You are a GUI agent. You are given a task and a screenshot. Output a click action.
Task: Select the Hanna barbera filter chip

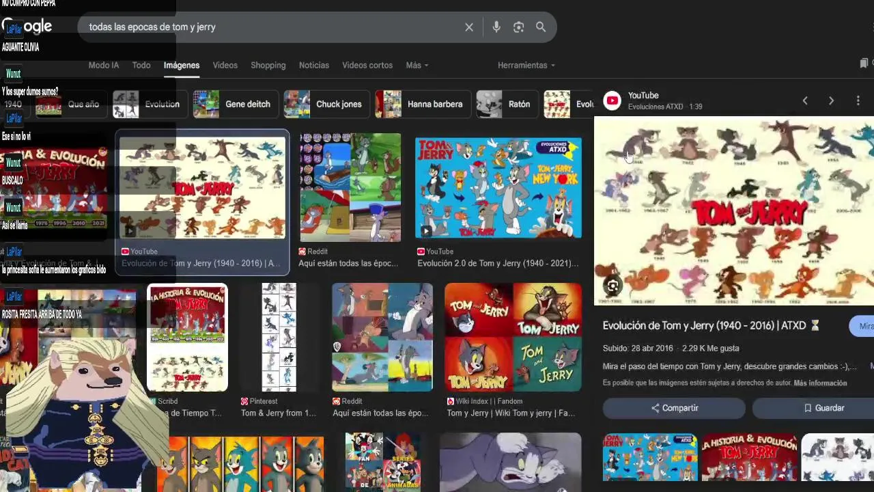point(422,104)
